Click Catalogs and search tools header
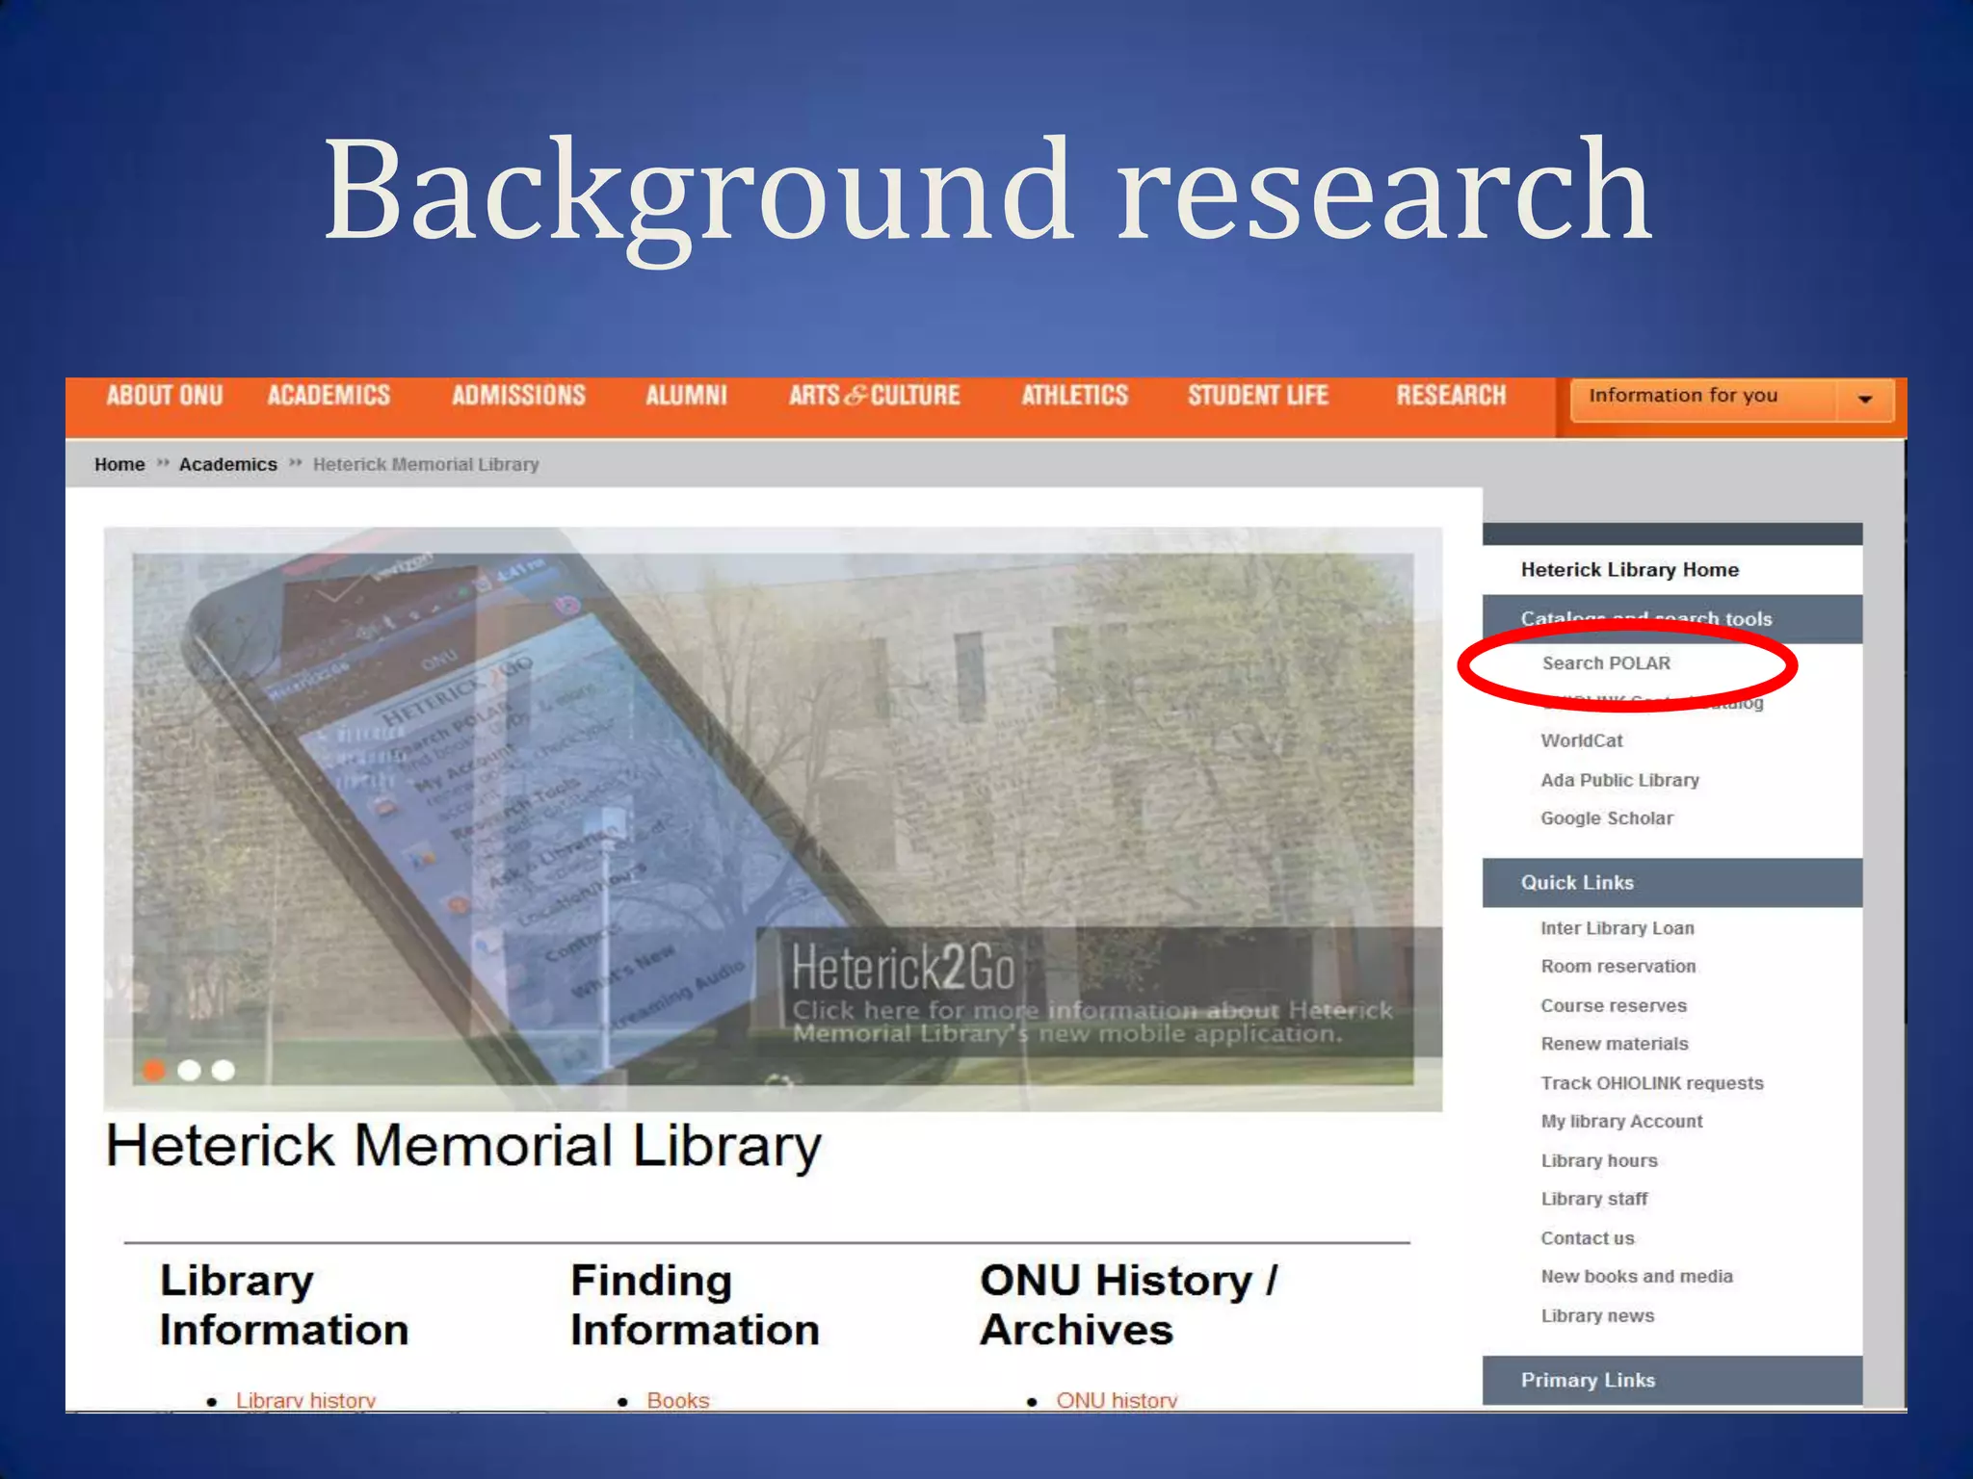 1672,619
